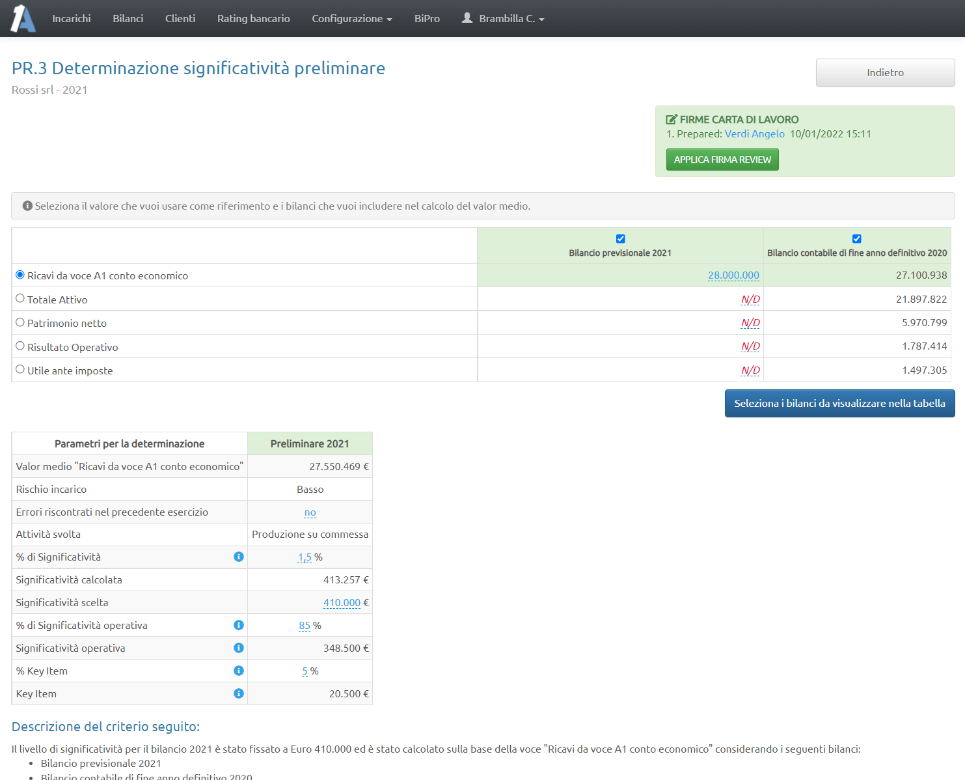Click the Indietro button
Screen dimensions: 965x780
point(885,73)
